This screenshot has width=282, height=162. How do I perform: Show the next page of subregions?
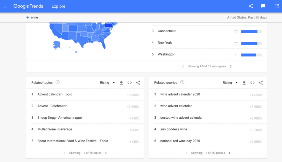click(231, 66)
